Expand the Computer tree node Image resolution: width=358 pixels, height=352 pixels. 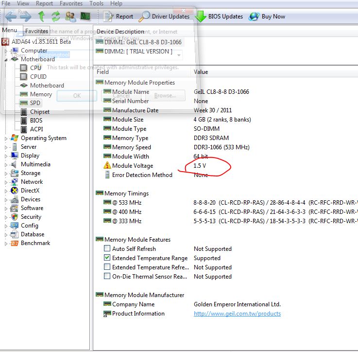[x=6, y=51]
